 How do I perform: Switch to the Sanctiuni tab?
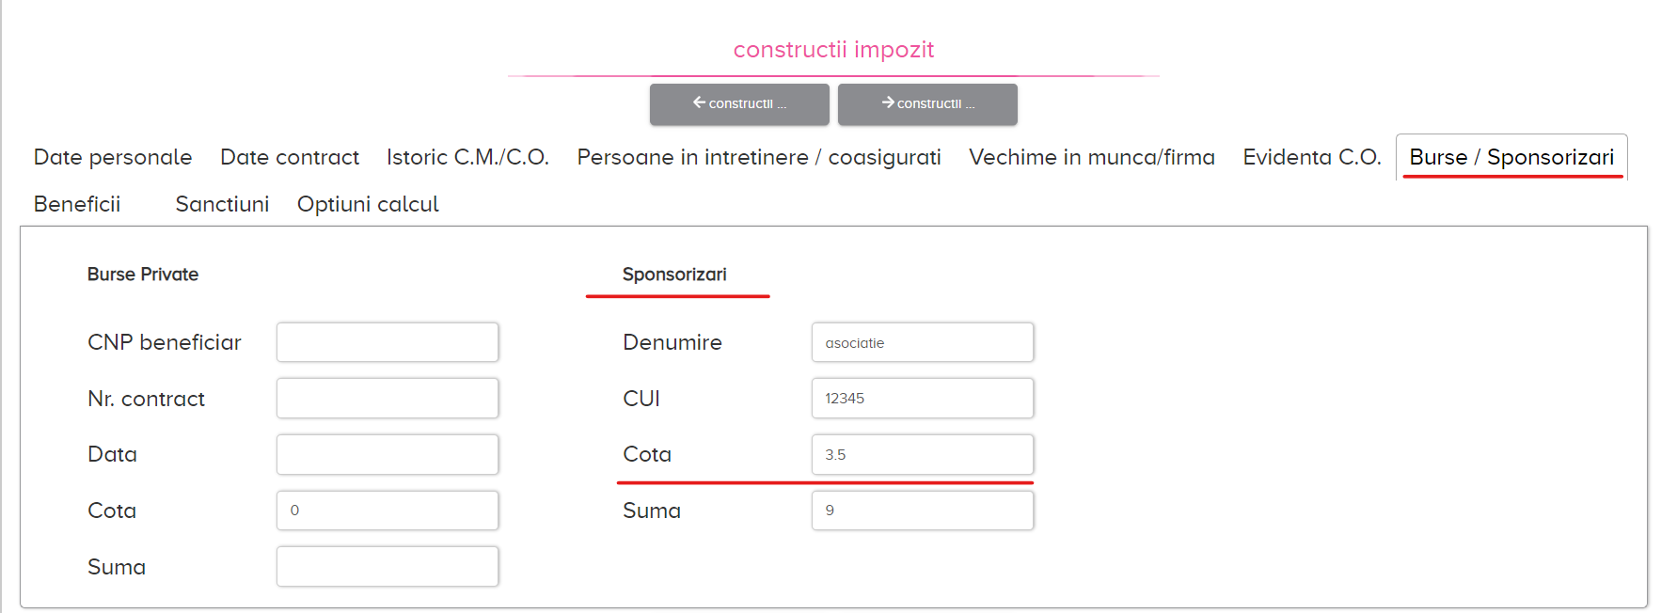pyautogui.click(x=222, y=204)
